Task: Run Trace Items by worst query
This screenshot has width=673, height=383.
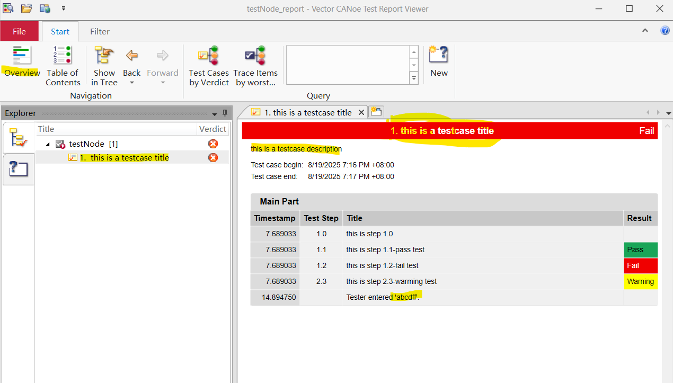Action: (x=255, y=66)
